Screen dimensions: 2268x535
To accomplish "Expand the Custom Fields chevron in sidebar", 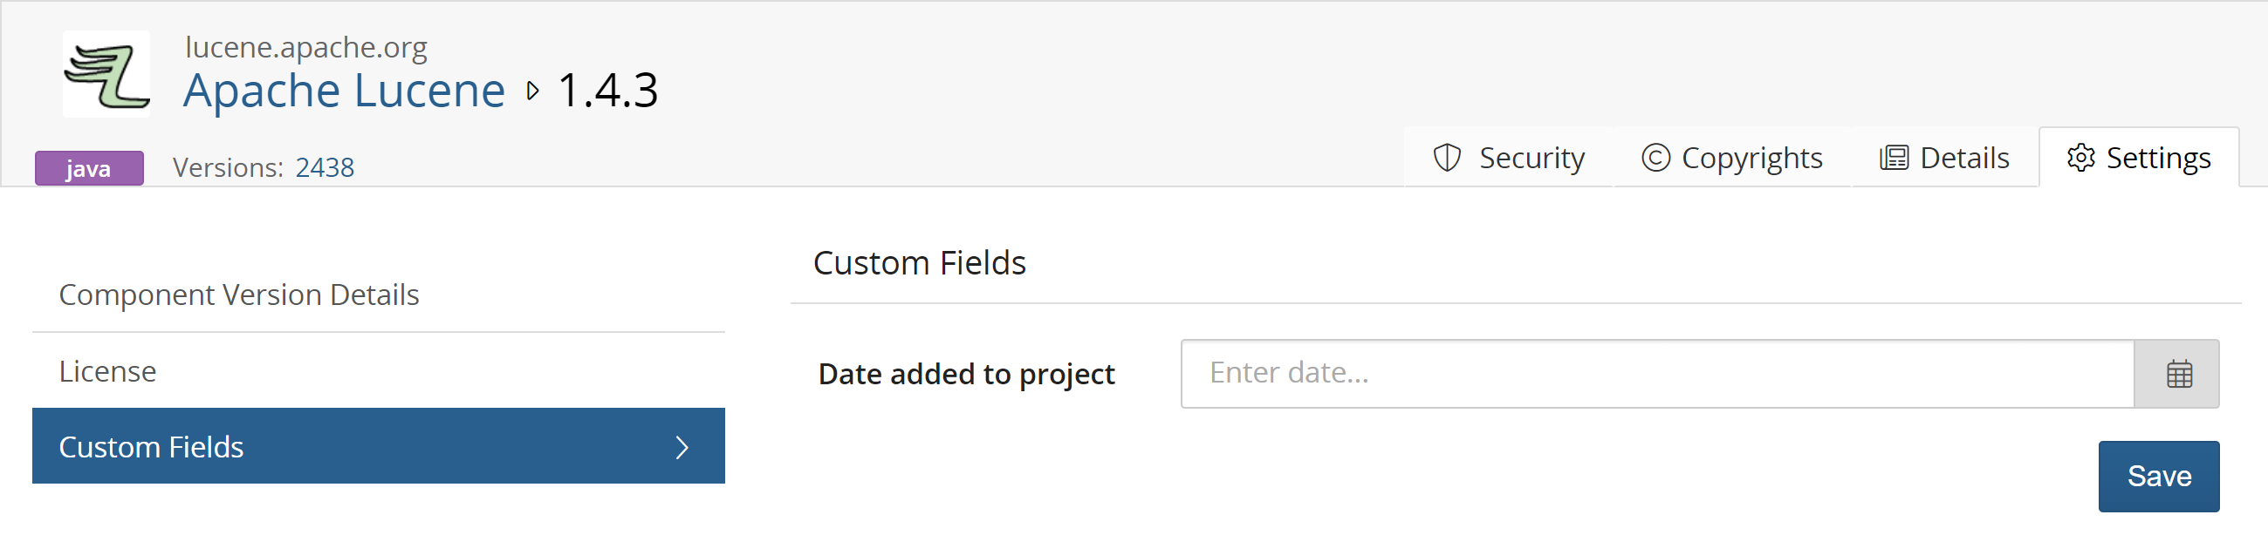I will click(x=682, y=446).
